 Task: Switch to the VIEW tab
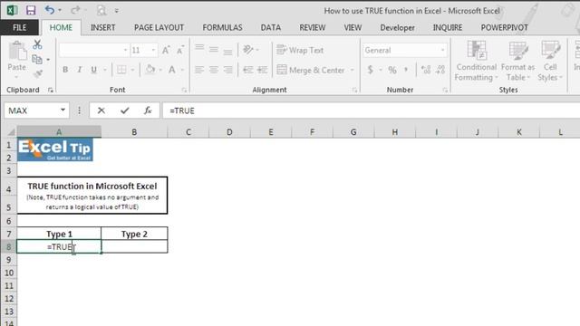(353, 28)
